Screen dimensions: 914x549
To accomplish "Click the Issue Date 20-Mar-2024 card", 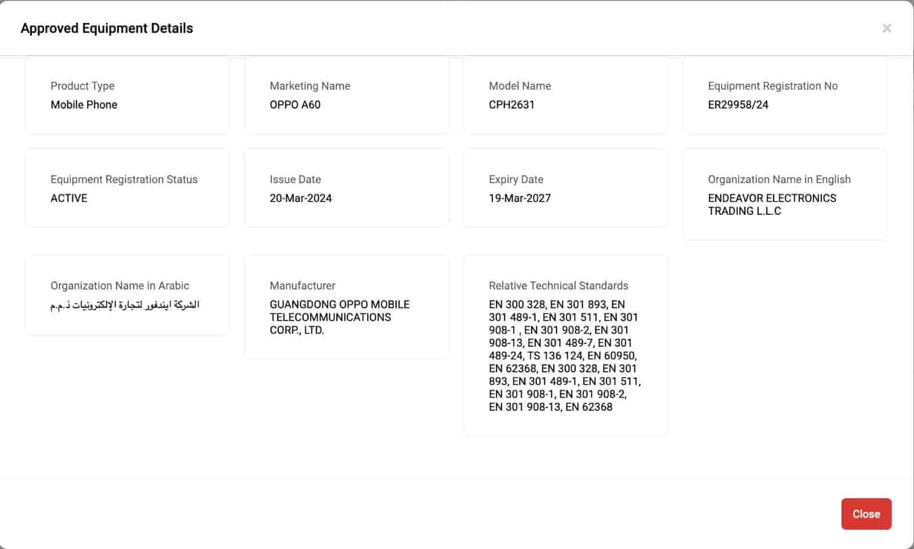I will [346, 187].
